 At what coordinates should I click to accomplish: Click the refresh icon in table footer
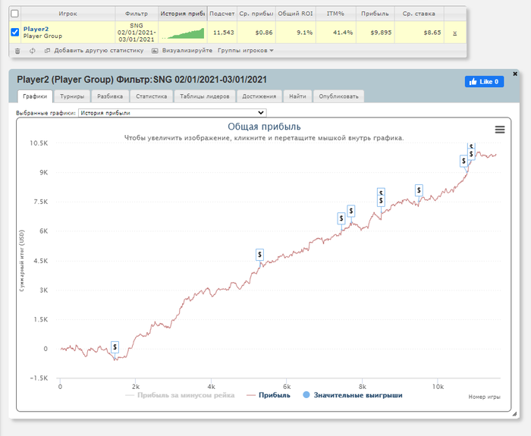[32, 51]
